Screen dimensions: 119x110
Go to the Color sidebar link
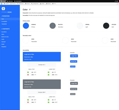click(10, 19)
